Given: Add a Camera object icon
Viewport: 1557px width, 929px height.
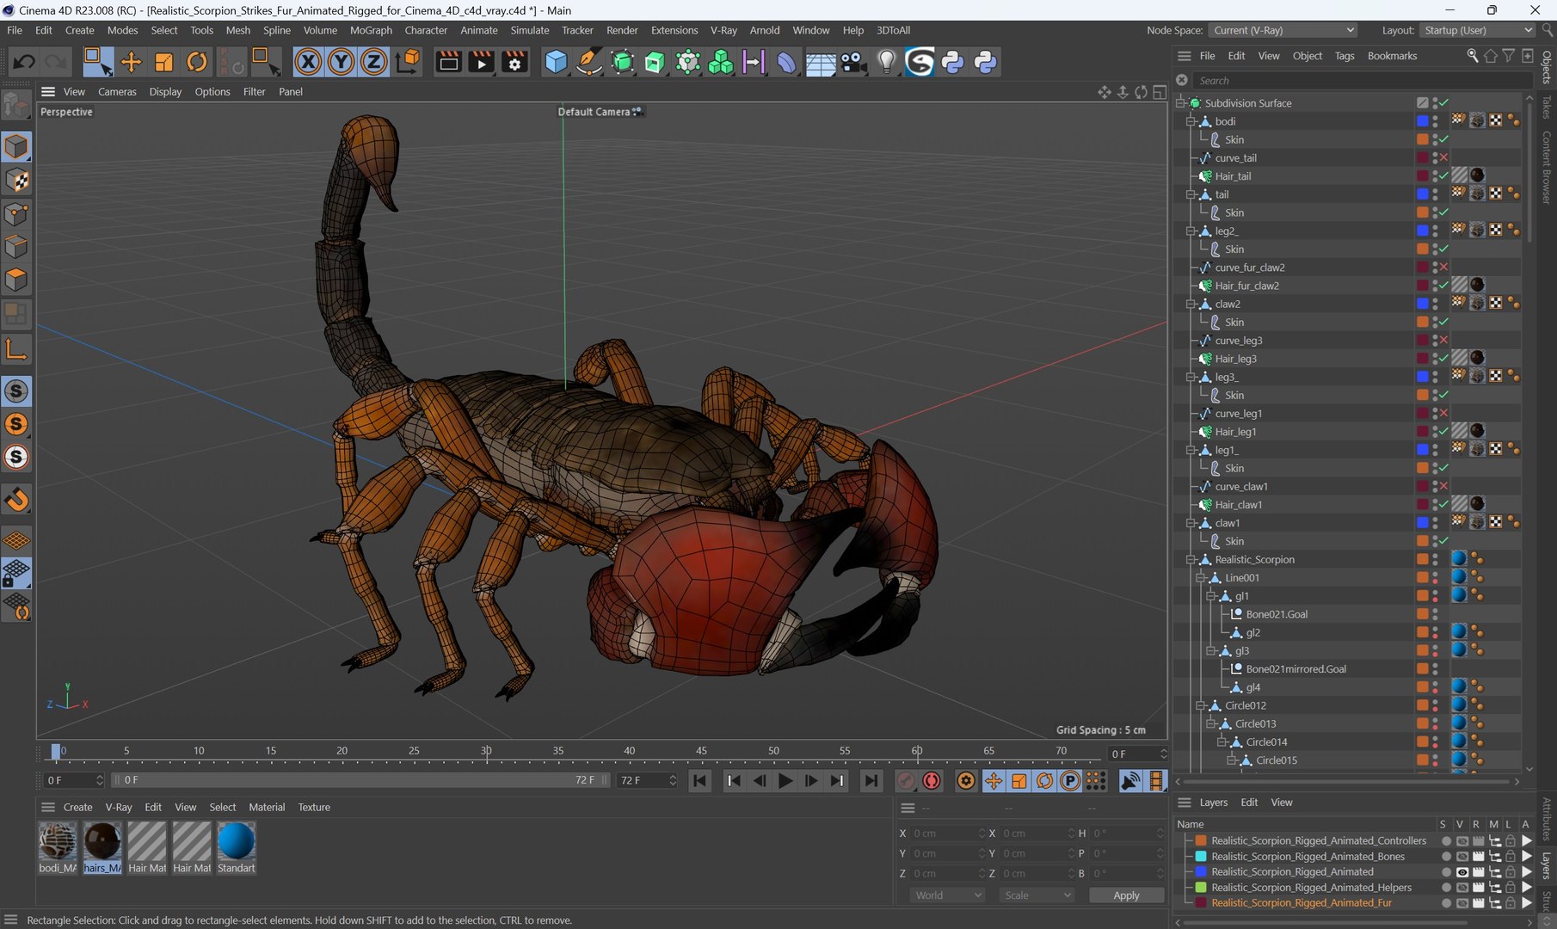Looking at the screenshot, I should point(852,62).
